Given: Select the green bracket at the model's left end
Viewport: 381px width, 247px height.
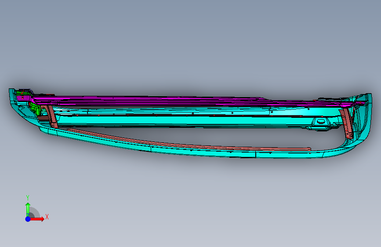Looking at the screenshot, I should (36, 109).
